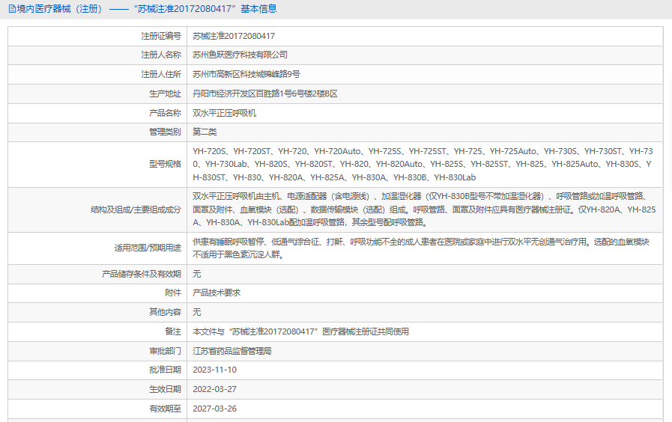Image resolution: width=672 pixels, height=422 pixels.
Task: Click the registrant name 苏州鱼跃医疗科技有限公司
Action: [x=240, y=55]
